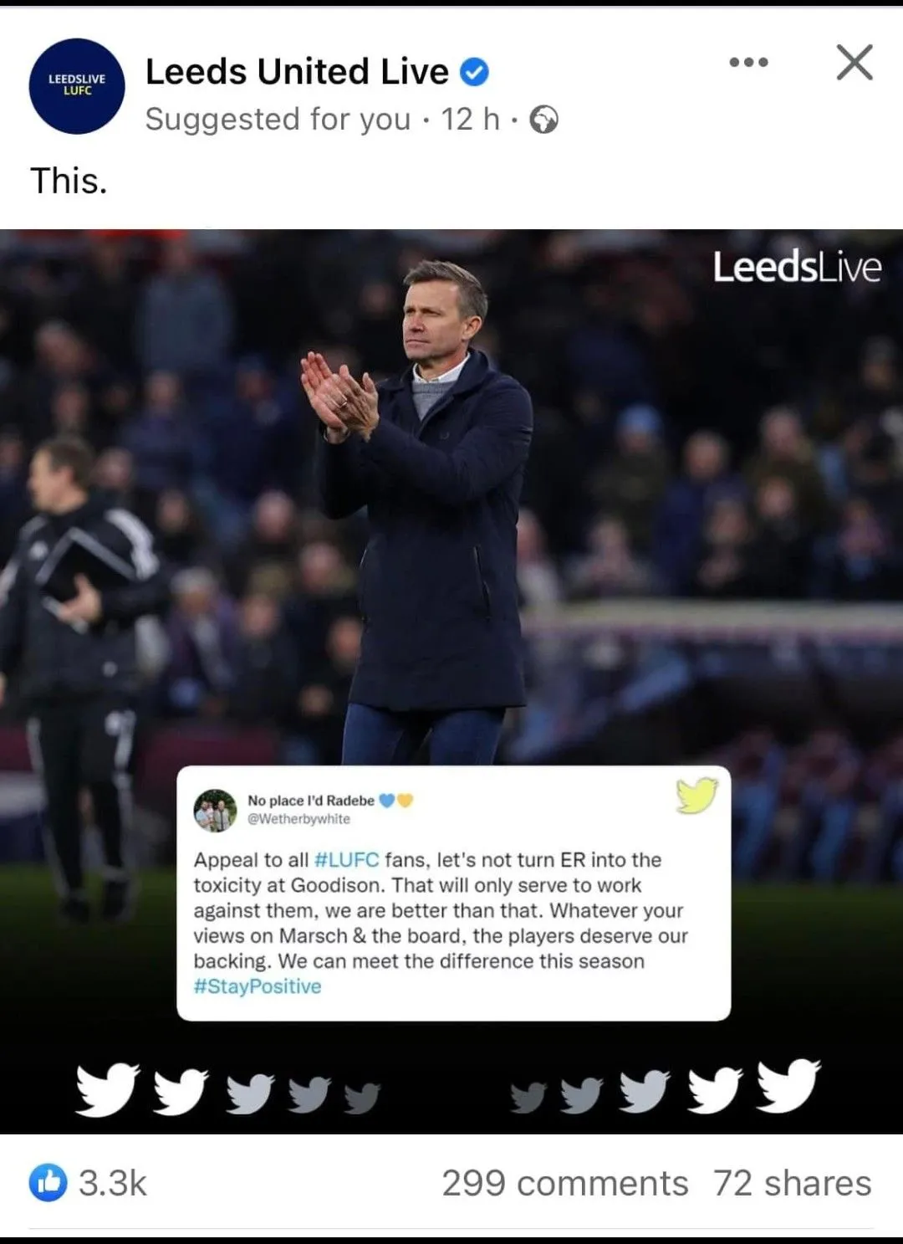Open the 299 comments link
Viewport: 903px width, 1244px height.
pos(565,1183)
